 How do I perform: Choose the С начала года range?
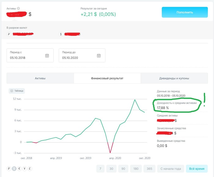tap(171, 169)
